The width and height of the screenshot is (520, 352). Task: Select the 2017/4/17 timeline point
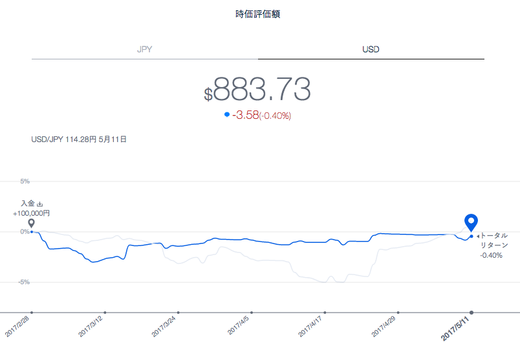[325, 312]
